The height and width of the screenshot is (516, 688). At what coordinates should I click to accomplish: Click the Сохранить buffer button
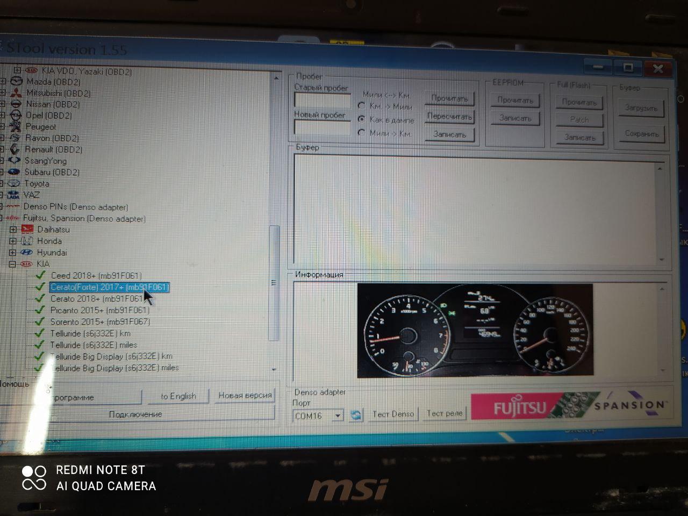click(x=642, y=134)
